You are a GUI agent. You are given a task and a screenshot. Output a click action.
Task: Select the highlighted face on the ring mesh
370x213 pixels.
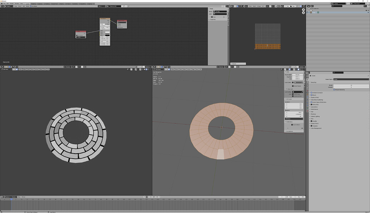(221, 154)
